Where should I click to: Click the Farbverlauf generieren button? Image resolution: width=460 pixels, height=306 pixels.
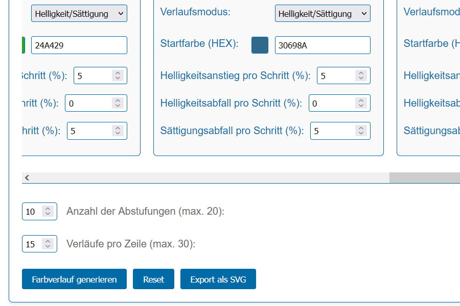pos(74,279)
